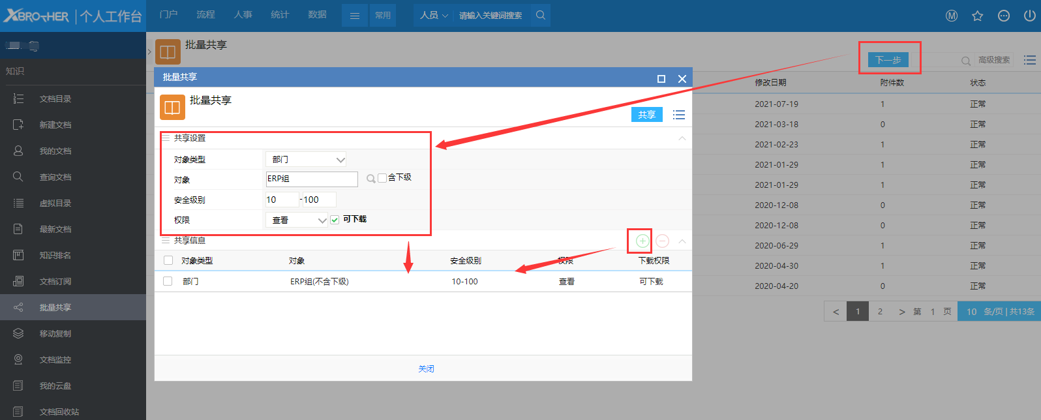
Task: Click the green plus add share icon
Action: coord(642,241)
